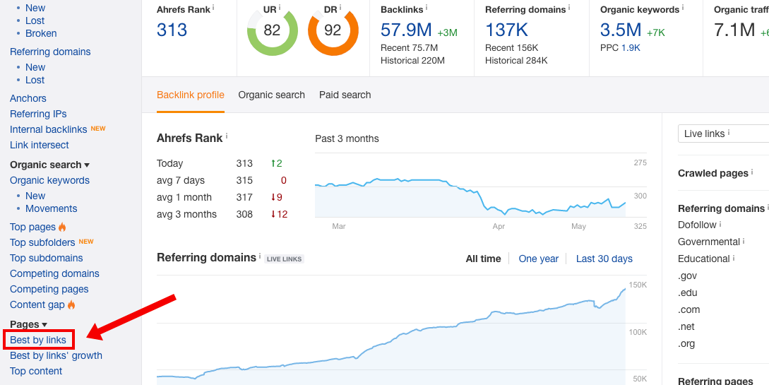Click the Historical 220M backlinks text

click(412, 61)
